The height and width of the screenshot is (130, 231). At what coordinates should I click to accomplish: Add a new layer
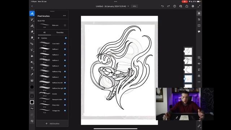click(199, 57)
